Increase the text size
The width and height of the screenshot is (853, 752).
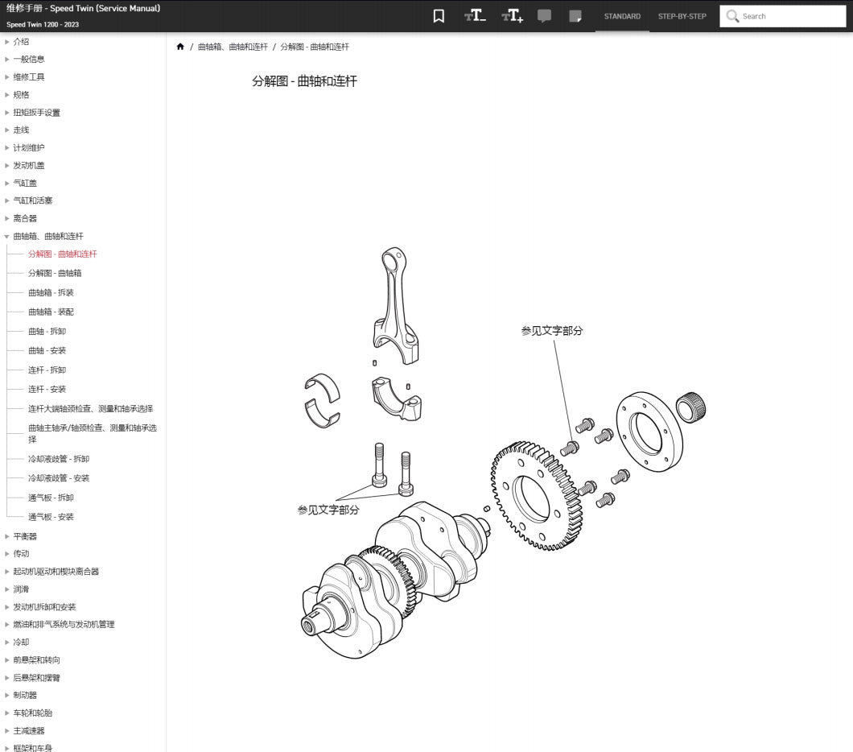pos(511,15)
